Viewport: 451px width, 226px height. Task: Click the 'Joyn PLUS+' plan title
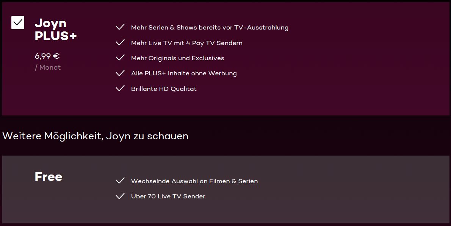pos(56,29)
